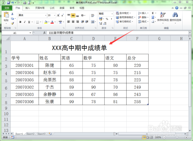Apply Percent Style with the % icon
This screenshot has height=141, width=193.
tap(107, 19)
